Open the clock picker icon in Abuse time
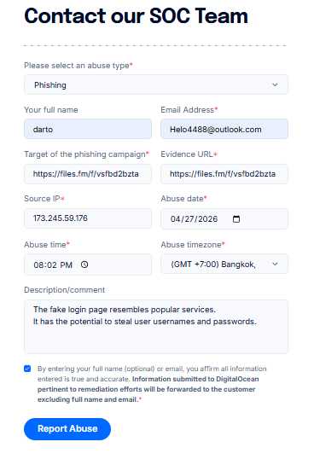The height and width of the screenshot is (465, 314). coord(84,264)
